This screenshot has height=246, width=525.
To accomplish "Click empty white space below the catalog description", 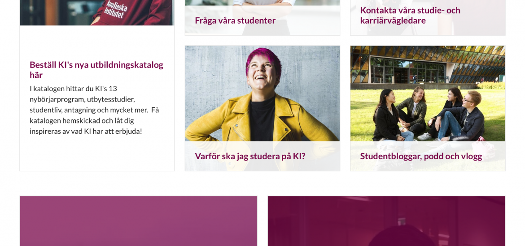I will (97, 153).
